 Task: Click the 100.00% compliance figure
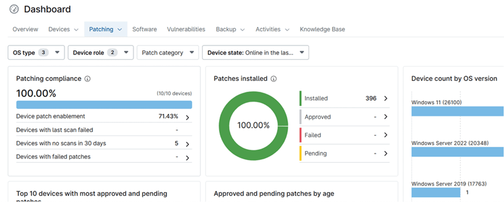[x=36, y=94]
